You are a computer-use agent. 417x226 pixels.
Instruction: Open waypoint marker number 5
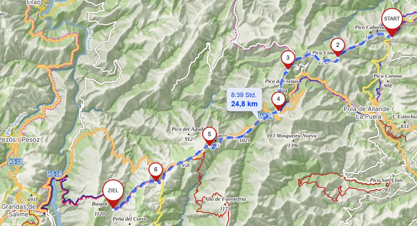(209, 137)
